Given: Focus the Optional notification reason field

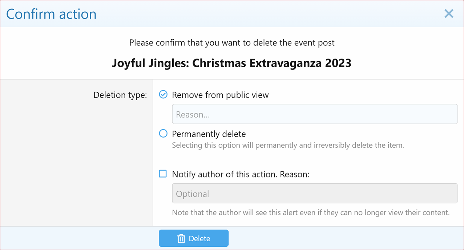Looking at the screenshot, I should click(314, 193).
